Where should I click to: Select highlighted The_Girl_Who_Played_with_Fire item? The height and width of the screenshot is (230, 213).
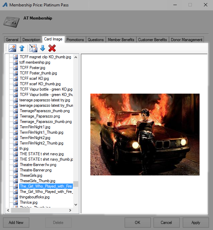tap(46, 186)
